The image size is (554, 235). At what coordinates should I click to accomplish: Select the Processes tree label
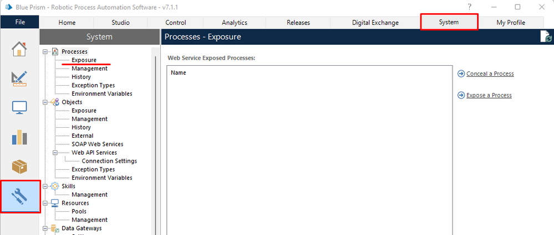(74, 52)
